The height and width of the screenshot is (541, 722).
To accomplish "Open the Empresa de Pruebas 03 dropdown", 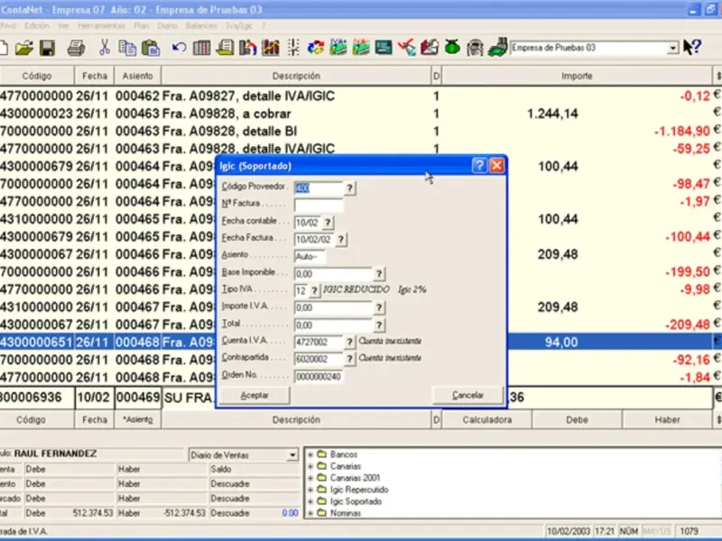I will [x=673, y=48].
